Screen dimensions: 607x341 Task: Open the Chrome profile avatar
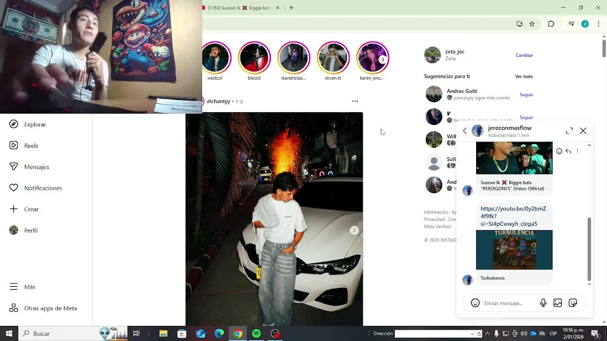click(x=585, y=24)
